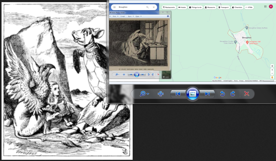Rotate counterclockwise in small Photo Viewer
Image resolution: width=276 pixels, height=161 pixels.
pyautogui.click(x=149, y=75)
